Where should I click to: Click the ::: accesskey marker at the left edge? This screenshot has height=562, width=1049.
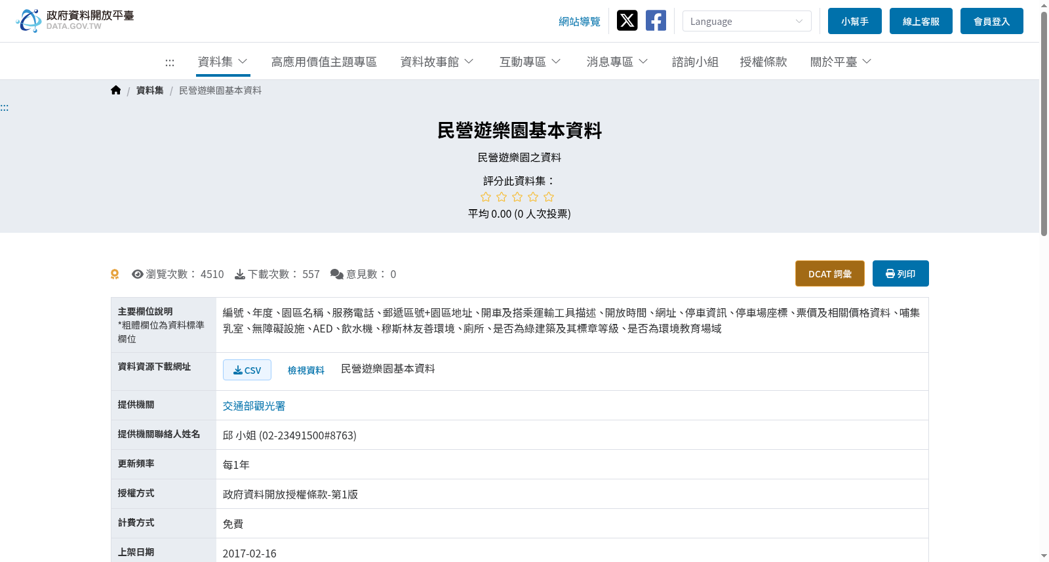coord(5,108)
